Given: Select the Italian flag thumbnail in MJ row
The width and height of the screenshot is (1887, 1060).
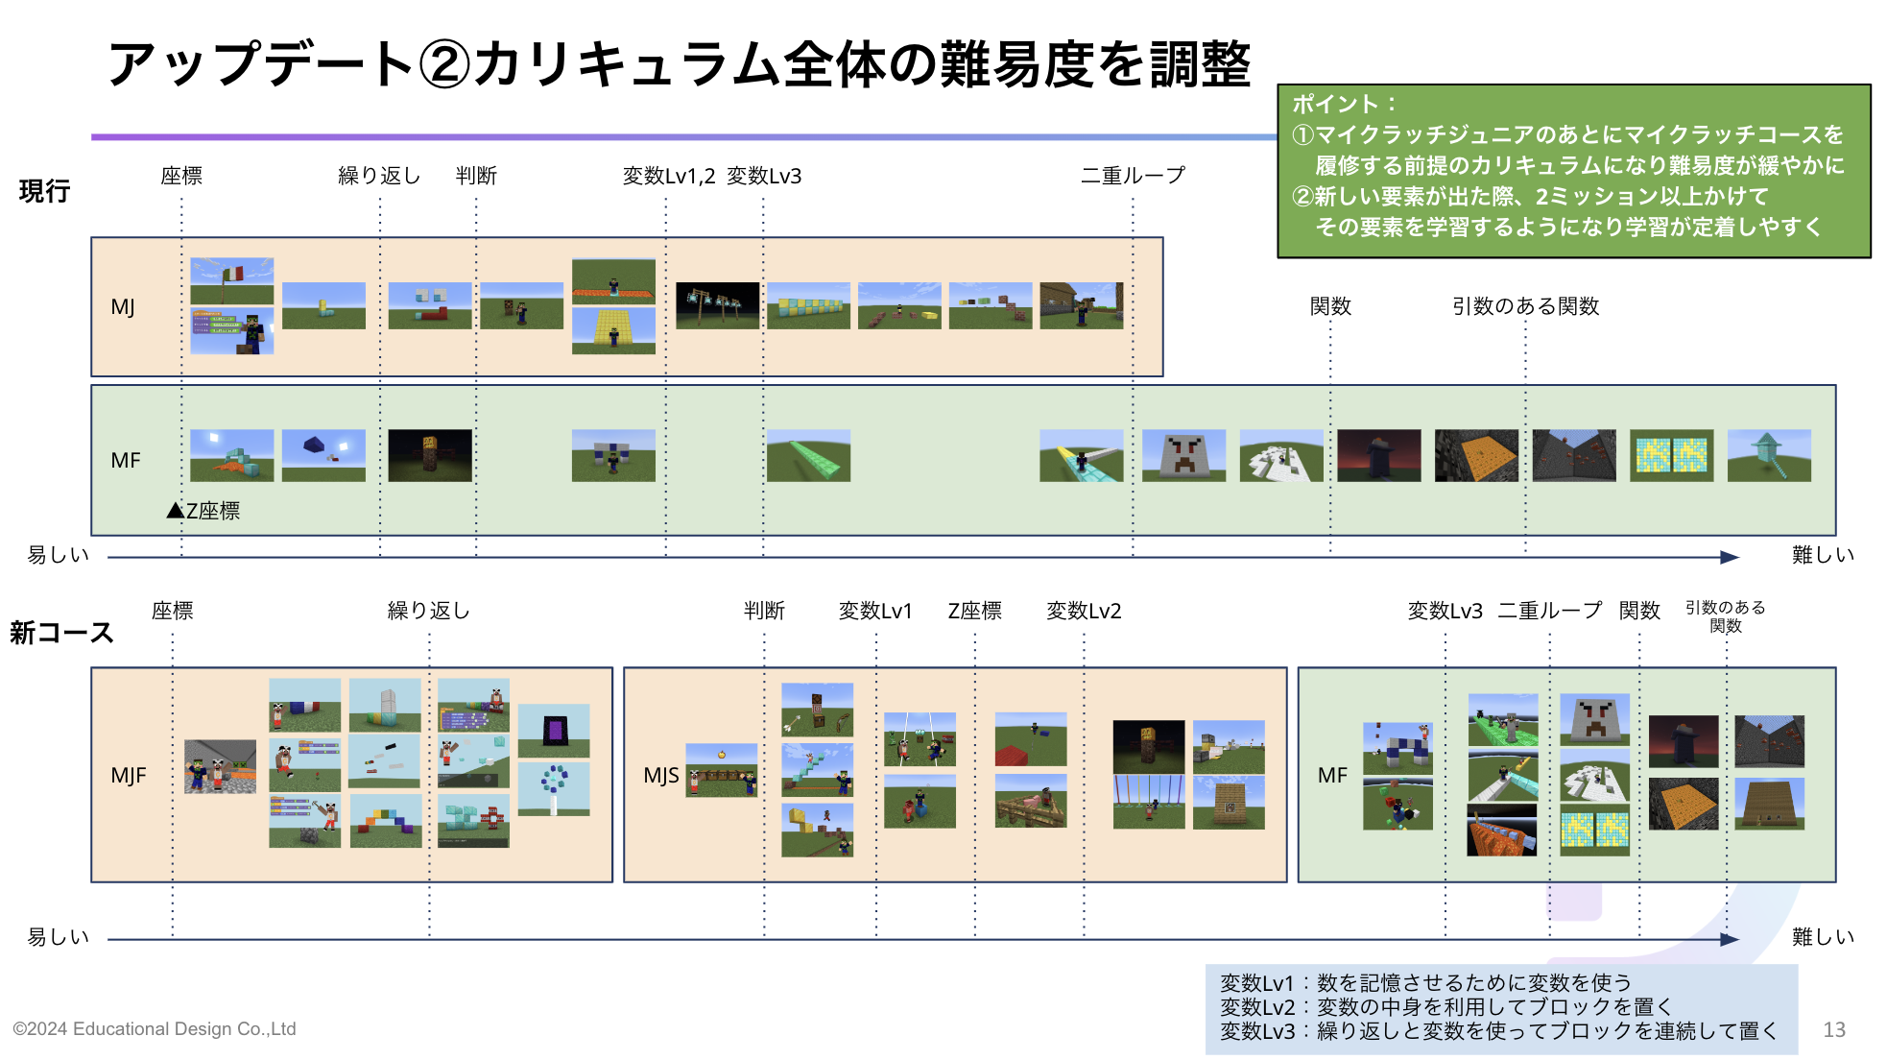Looking at the screenshot, I should [x=230, y=278].
